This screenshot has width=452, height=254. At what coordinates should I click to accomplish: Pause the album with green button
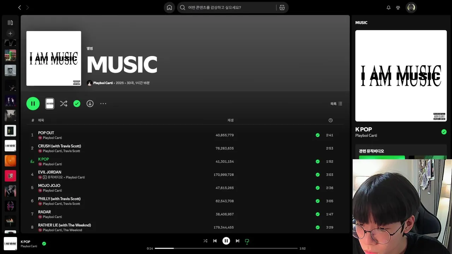[x=33, y=104]
